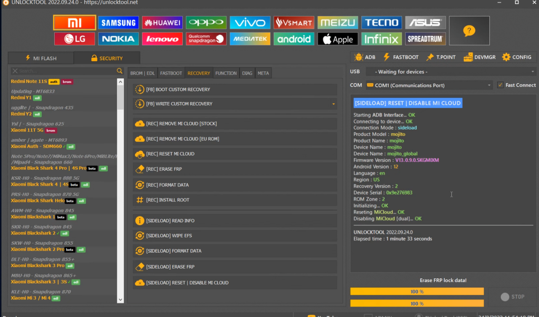539x317 pixels.
Task: Open the T.POINT tool
Action: click(441, 57)
